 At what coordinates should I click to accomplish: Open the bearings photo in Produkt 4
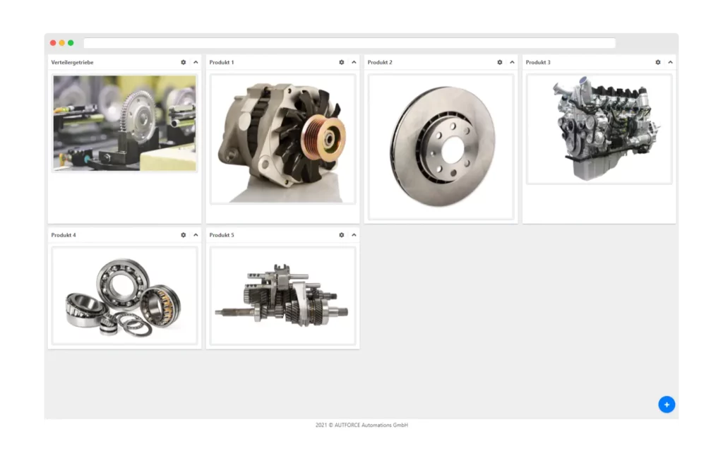(x=124, y=296)
